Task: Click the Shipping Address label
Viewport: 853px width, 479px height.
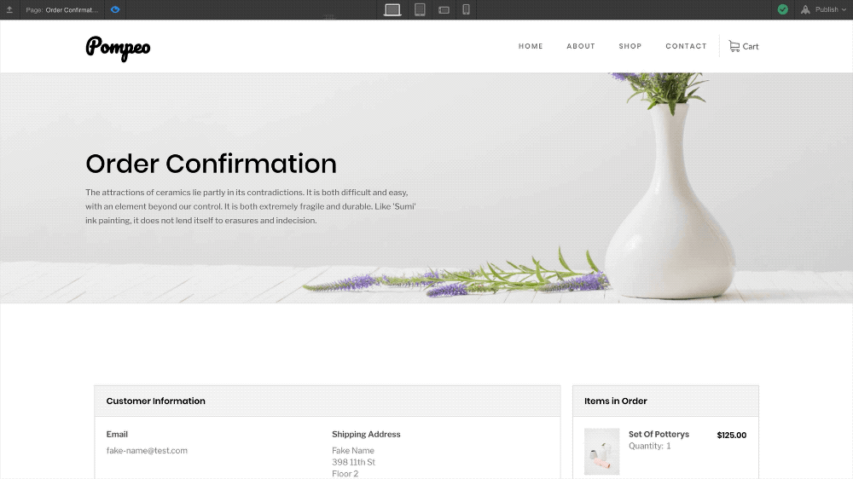Action: coord(366,434)
